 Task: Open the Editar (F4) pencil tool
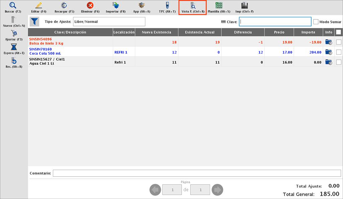click(x=39, y=6)
